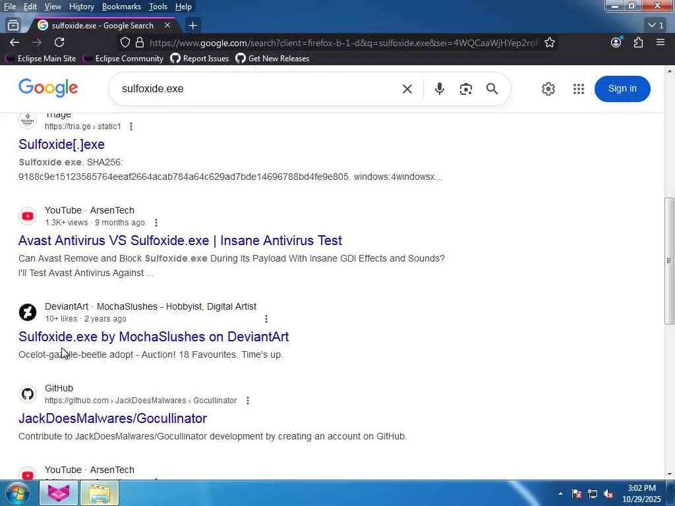675x506 pixels.
Task: Open Windows Explorer from taskbar
Action: [100, 493]
